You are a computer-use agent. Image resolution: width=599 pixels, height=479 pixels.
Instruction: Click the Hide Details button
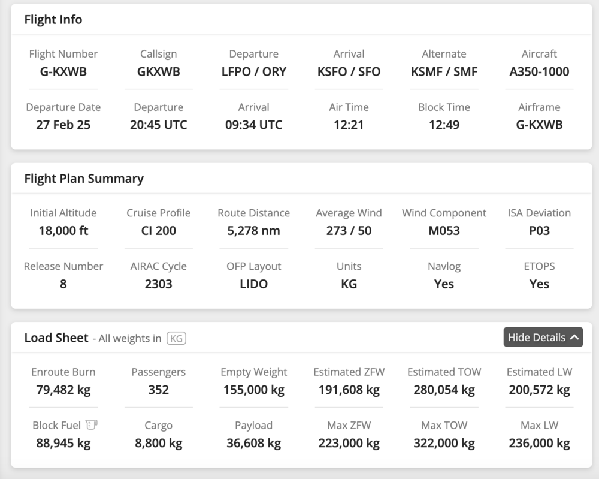543,337
